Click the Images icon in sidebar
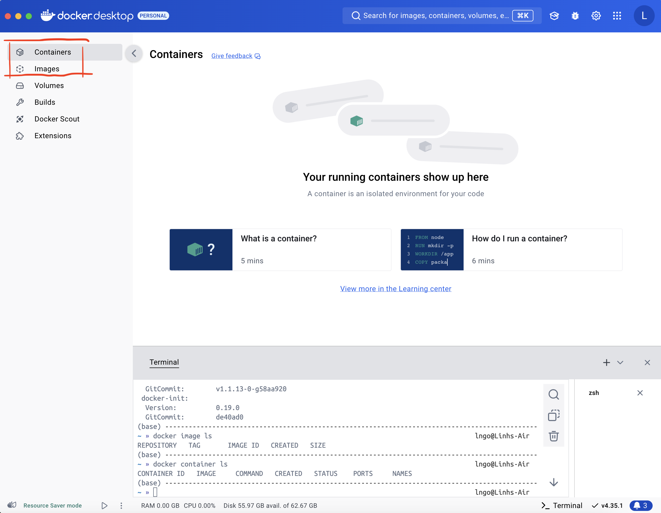The width and height of the screenshot is (661, 513). click(x=20, y=69)
